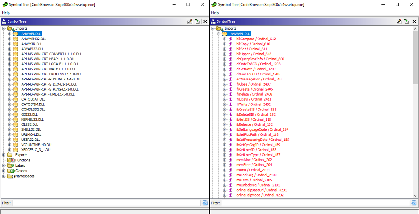Collapse the A4WAPI.DLL node in right tree

click(219, 34)
